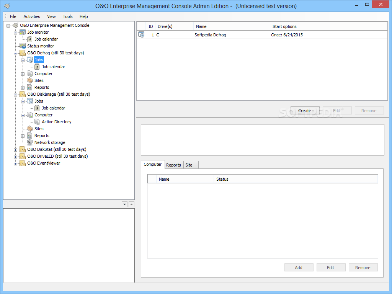392x294 pixels.
Task: Select Active Directory tree item label
Action: pos(57,122)
